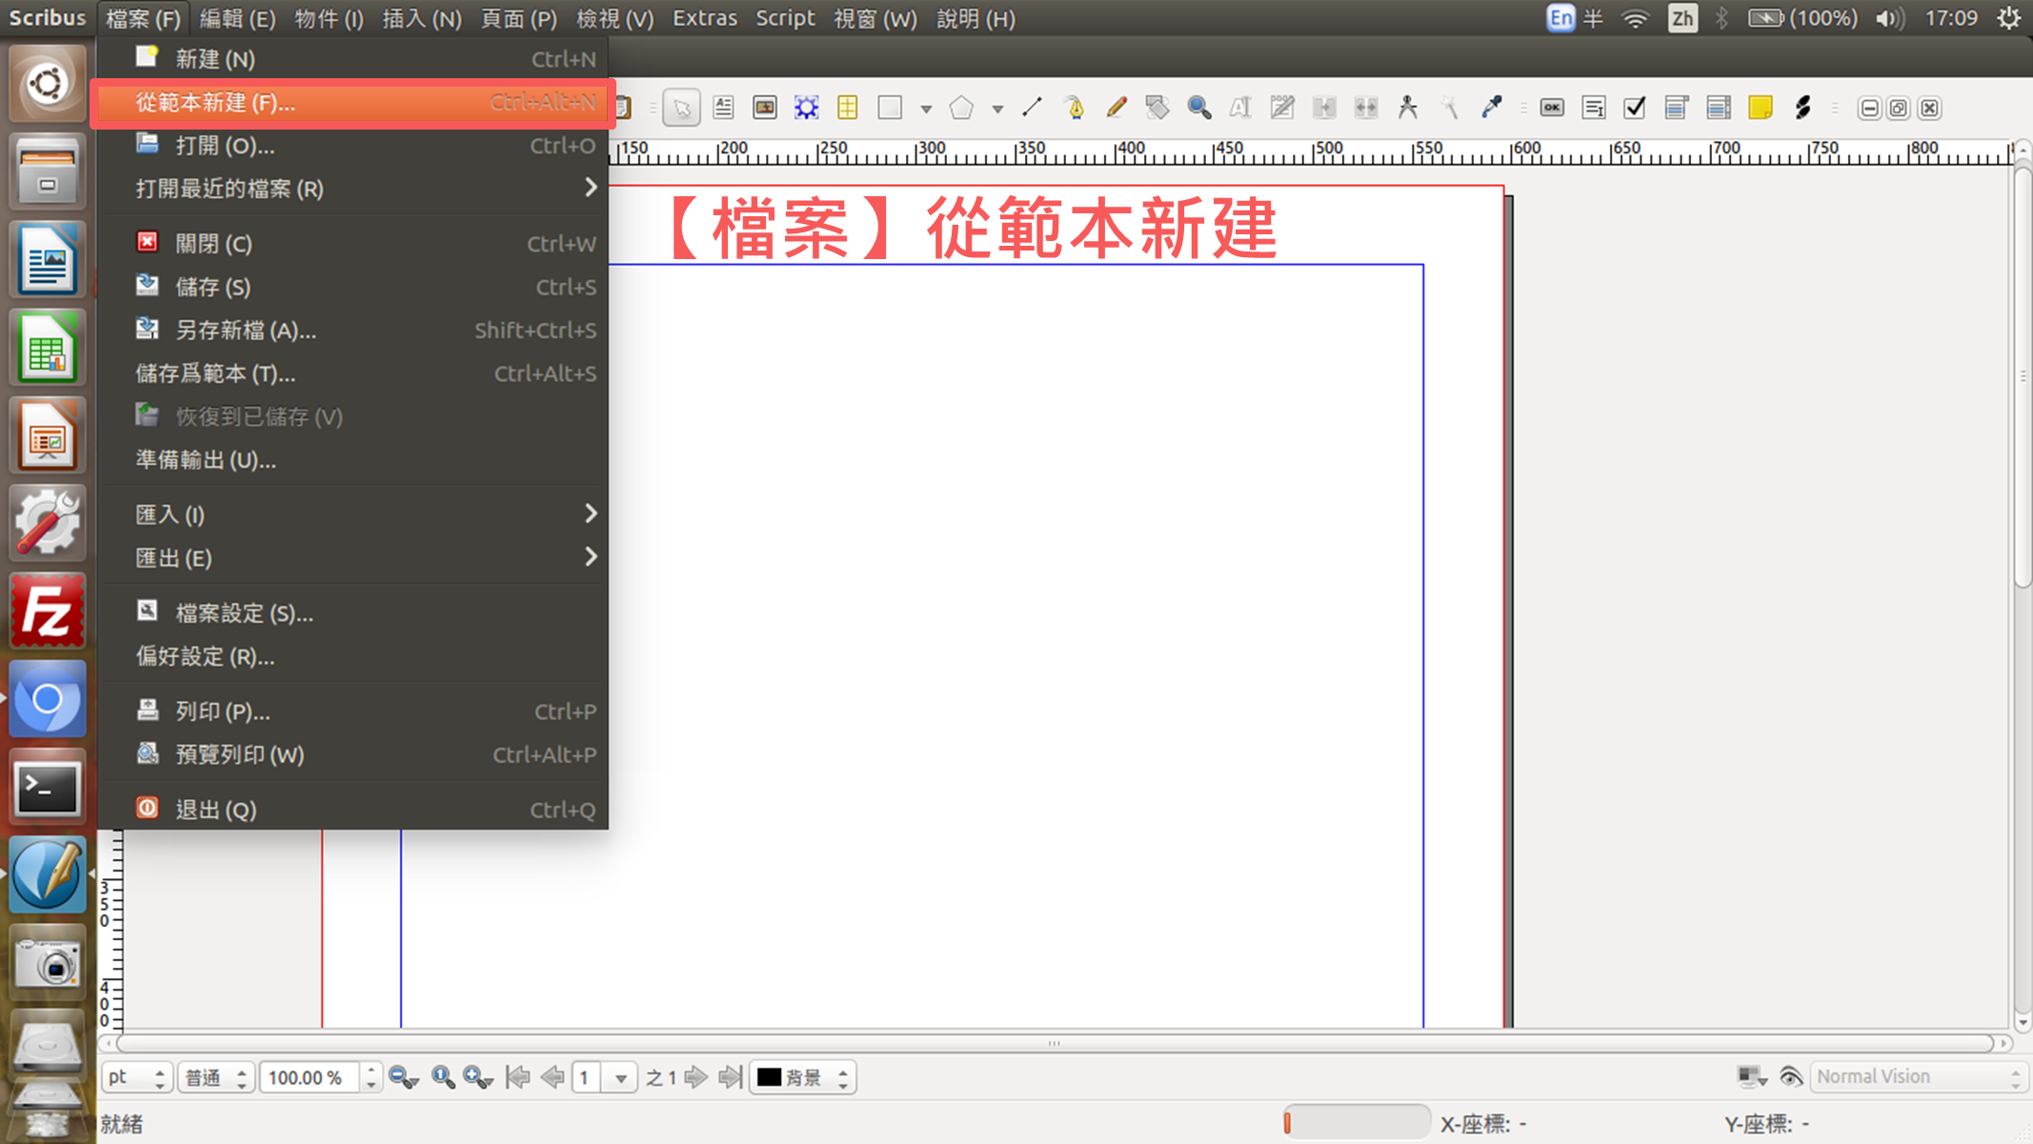Screen dimensions: 2033x1144
Task: Select the Measurements compass tool
Action: coord(1408,108)
